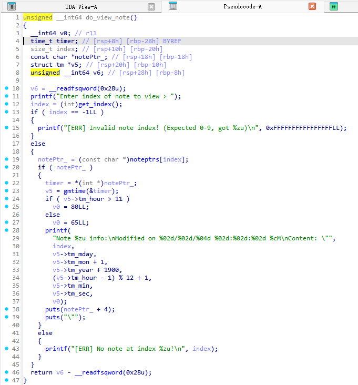The width and height of the screenshot is (358, 385).
Task: Click breakpoint dot on line 43
Action: [6, 349]
